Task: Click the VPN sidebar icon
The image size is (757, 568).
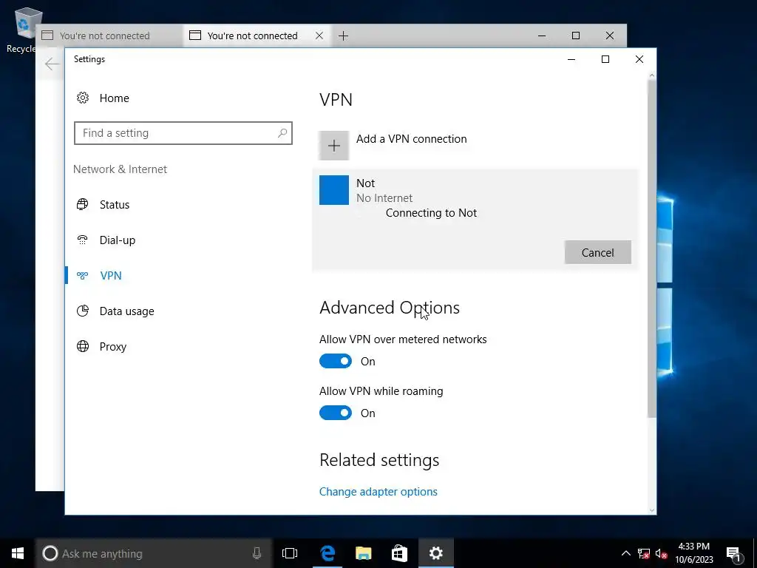Action: coord(83,276)
